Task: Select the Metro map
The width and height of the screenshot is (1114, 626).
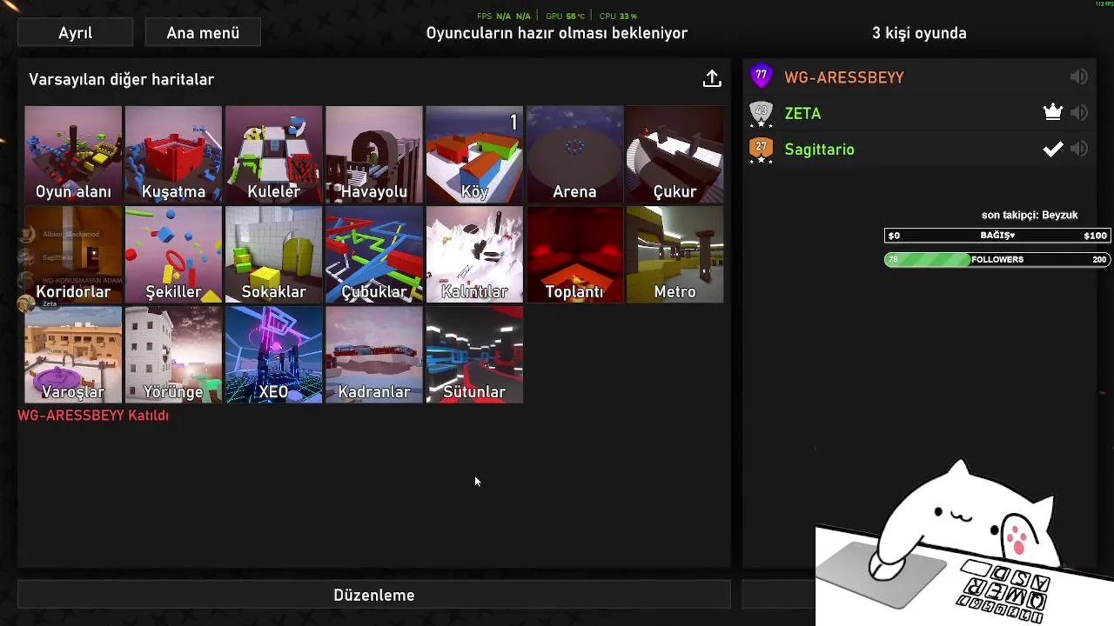Action: [x=674, y=255]
